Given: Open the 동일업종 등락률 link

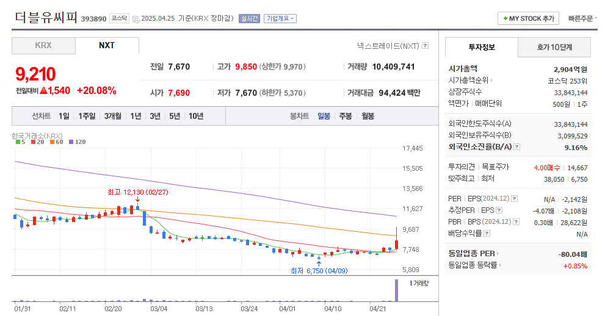Looking at the screenshot, I should (x=475, y=265).
